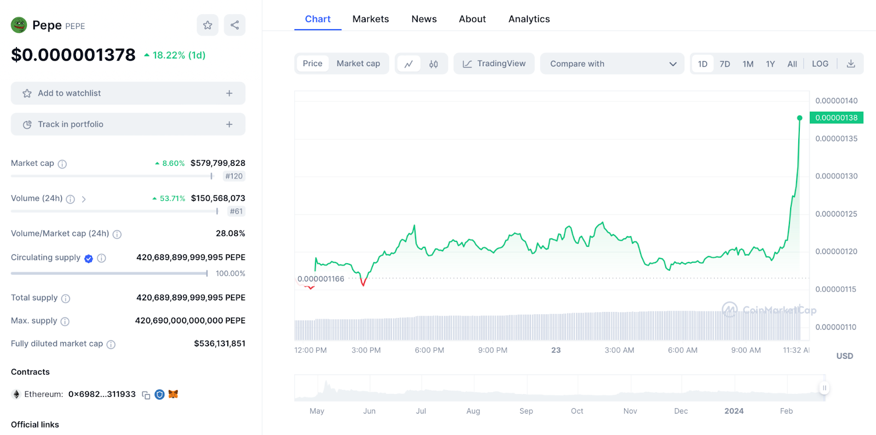The width and height of the screenshot is (876, 435).
Task: Open TradingView chart button
Action: pos(494,63)
